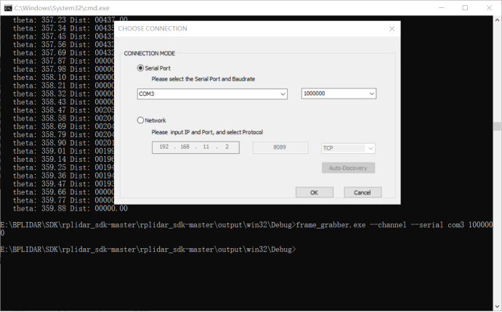502x312 pixels.
Task: Close the Choose Connection dialog with X
Action: point(392,29)
